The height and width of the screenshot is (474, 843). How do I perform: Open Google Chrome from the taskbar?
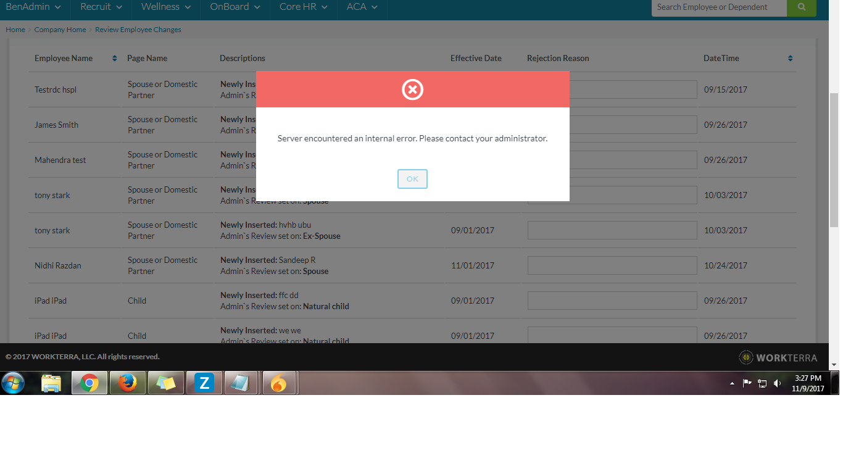point(89,383)
